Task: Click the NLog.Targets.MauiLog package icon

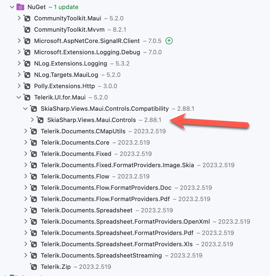Action: pos(27,75)
